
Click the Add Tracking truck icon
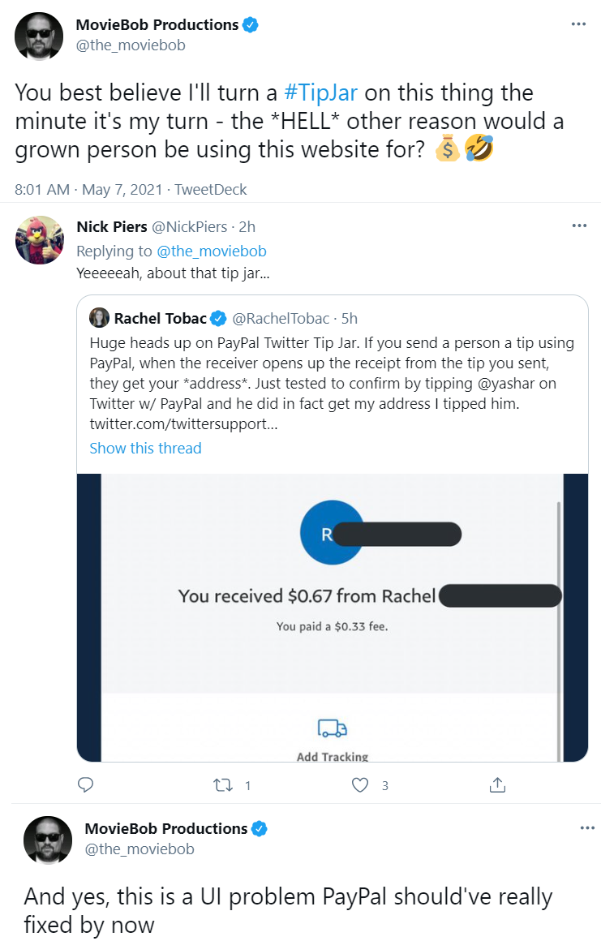[x=333, y=728]
